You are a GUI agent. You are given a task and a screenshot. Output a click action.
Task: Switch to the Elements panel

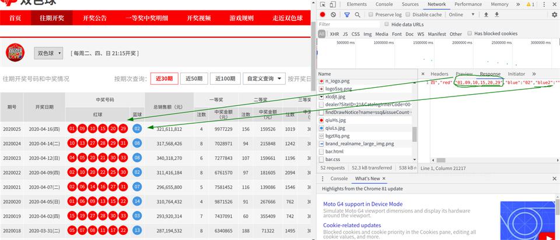[x=357, y=4]
